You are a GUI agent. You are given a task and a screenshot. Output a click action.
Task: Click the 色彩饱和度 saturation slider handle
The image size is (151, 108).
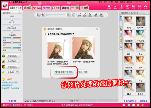pos(12,31)
